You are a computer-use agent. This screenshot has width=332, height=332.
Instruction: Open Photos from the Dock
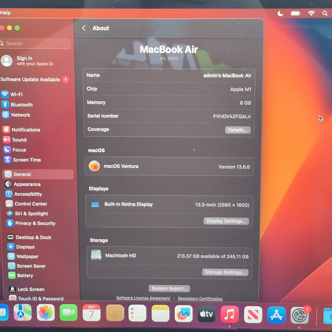(46, 312)
